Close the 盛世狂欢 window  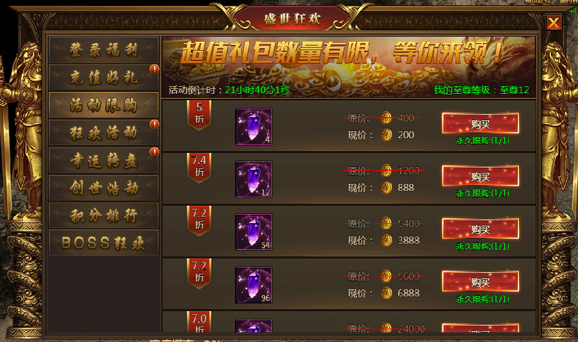554,23
